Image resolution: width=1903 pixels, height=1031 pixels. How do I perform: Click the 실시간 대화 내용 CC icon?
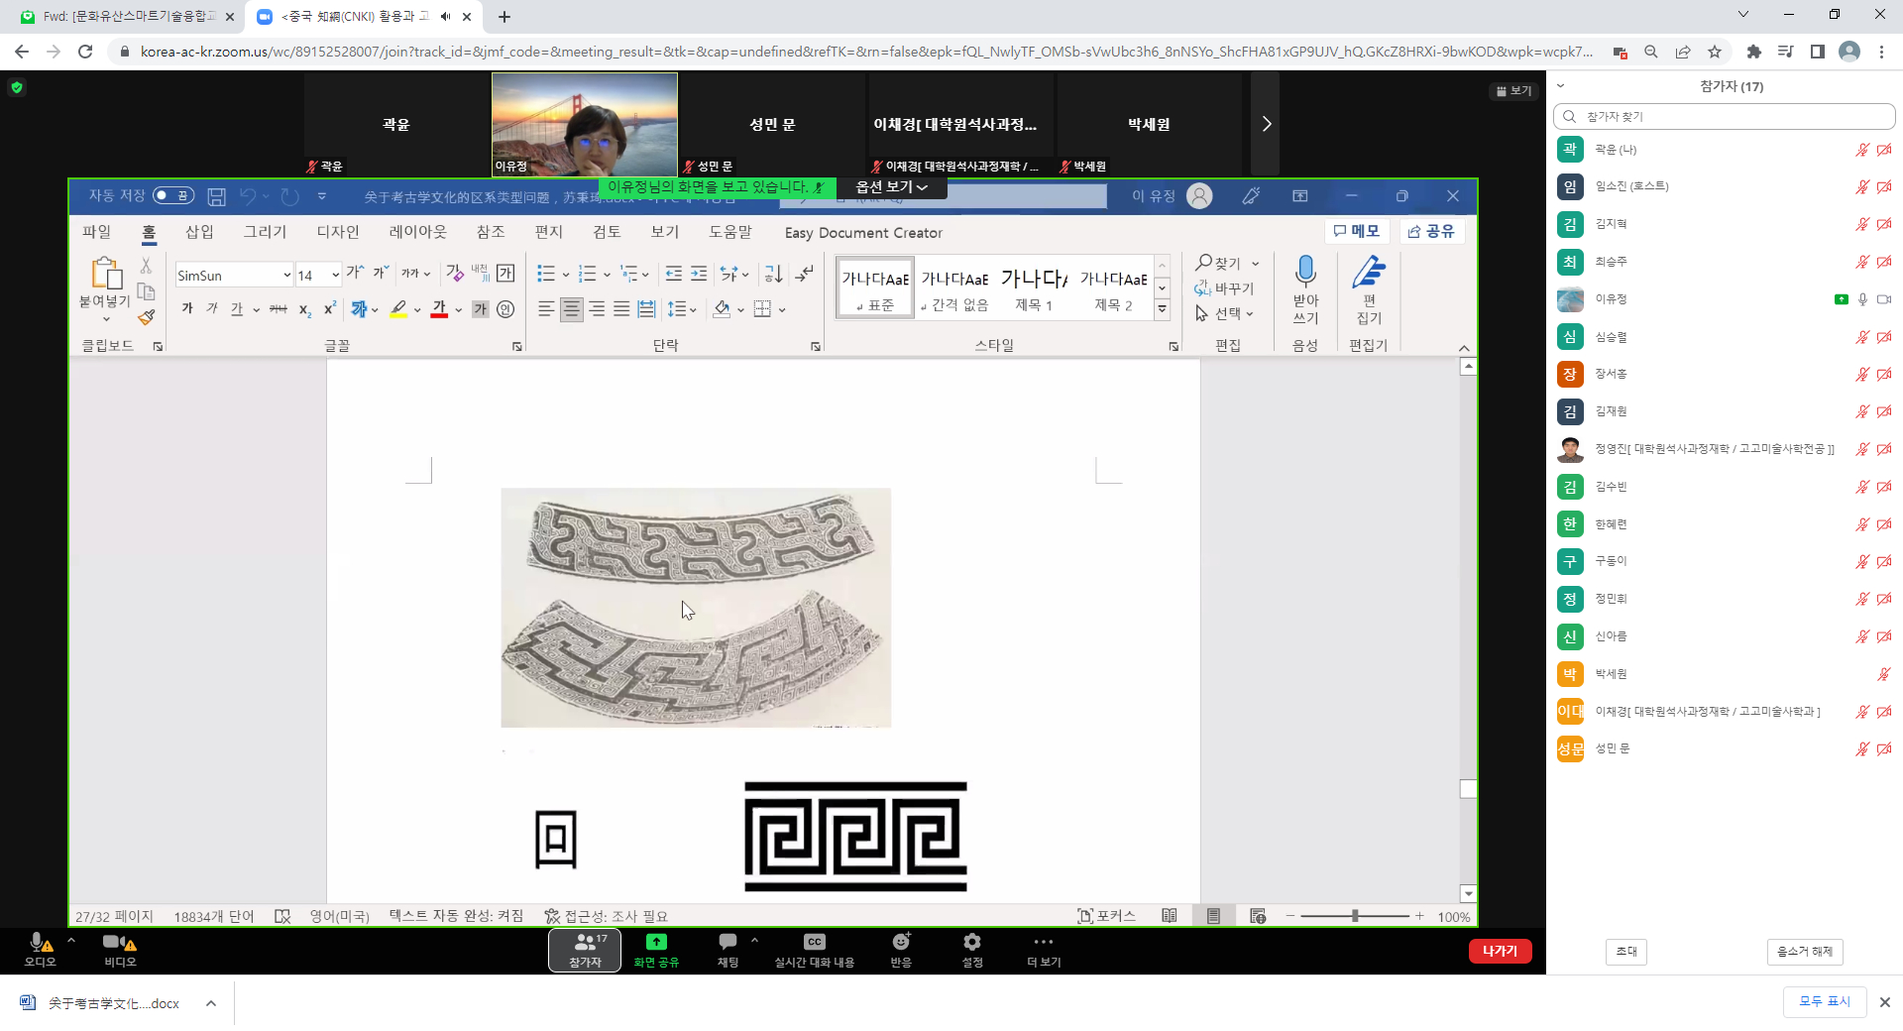click(x=814, y=942)
